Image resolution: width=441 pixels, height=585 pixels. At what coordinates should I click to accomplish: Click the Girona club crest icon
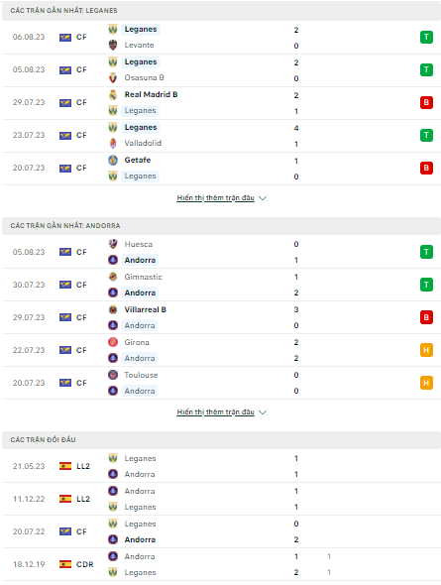pos(113,342)
